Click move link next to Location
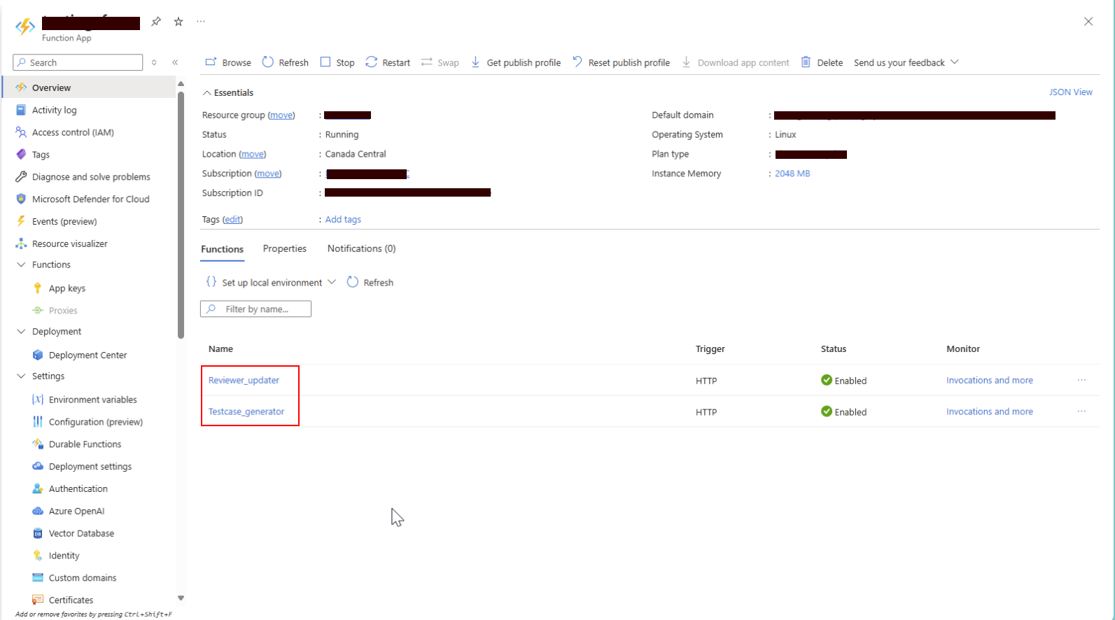This screenshot has width=1115, height=620. [253, 154]
